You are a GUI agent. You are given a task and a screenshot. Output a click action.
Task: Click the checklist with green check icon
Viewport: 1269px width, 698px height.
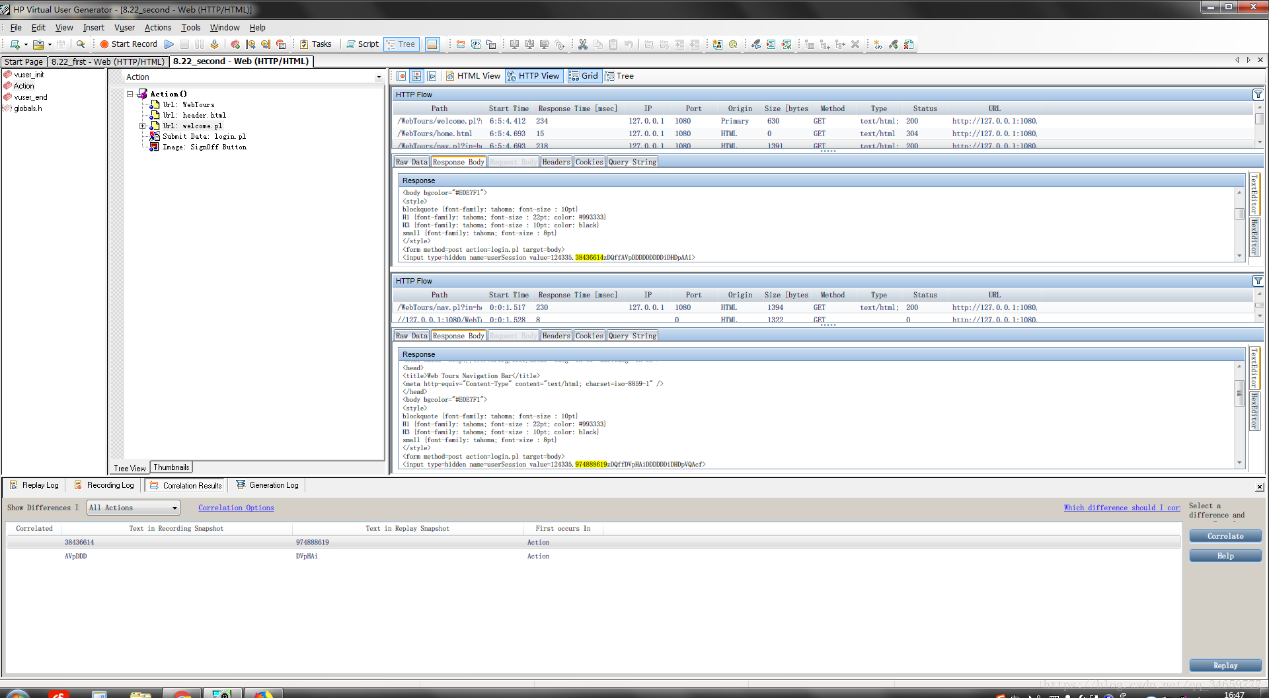point(787,44)
